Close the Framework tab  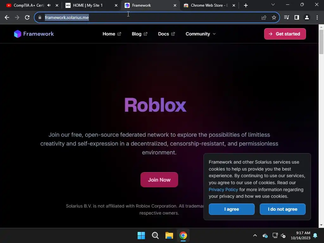(175, 5)
